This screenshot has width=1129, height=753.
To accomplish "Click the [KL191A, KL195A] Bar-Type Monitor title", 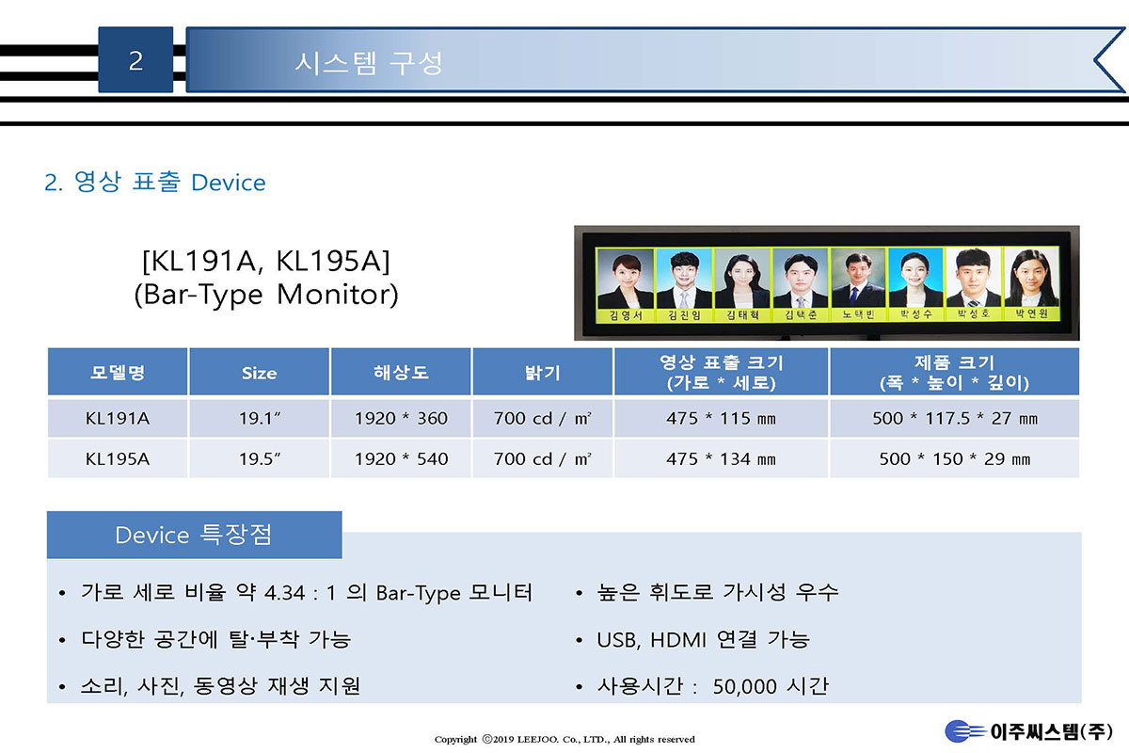I will [x=266, y=277].
